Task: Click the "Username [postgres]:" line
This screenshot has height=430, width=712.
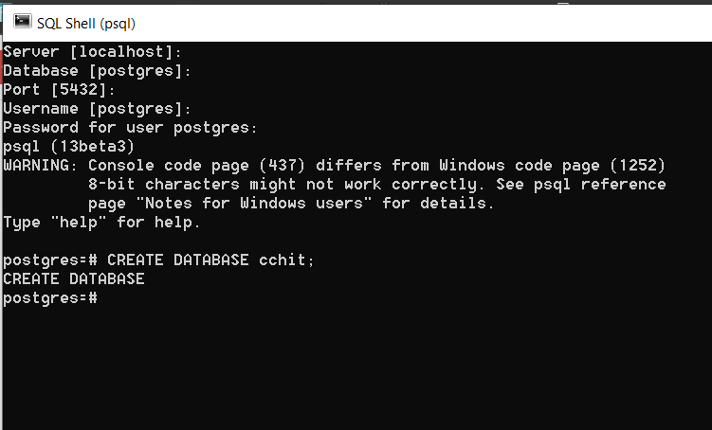Action: (x=97, y=109)
